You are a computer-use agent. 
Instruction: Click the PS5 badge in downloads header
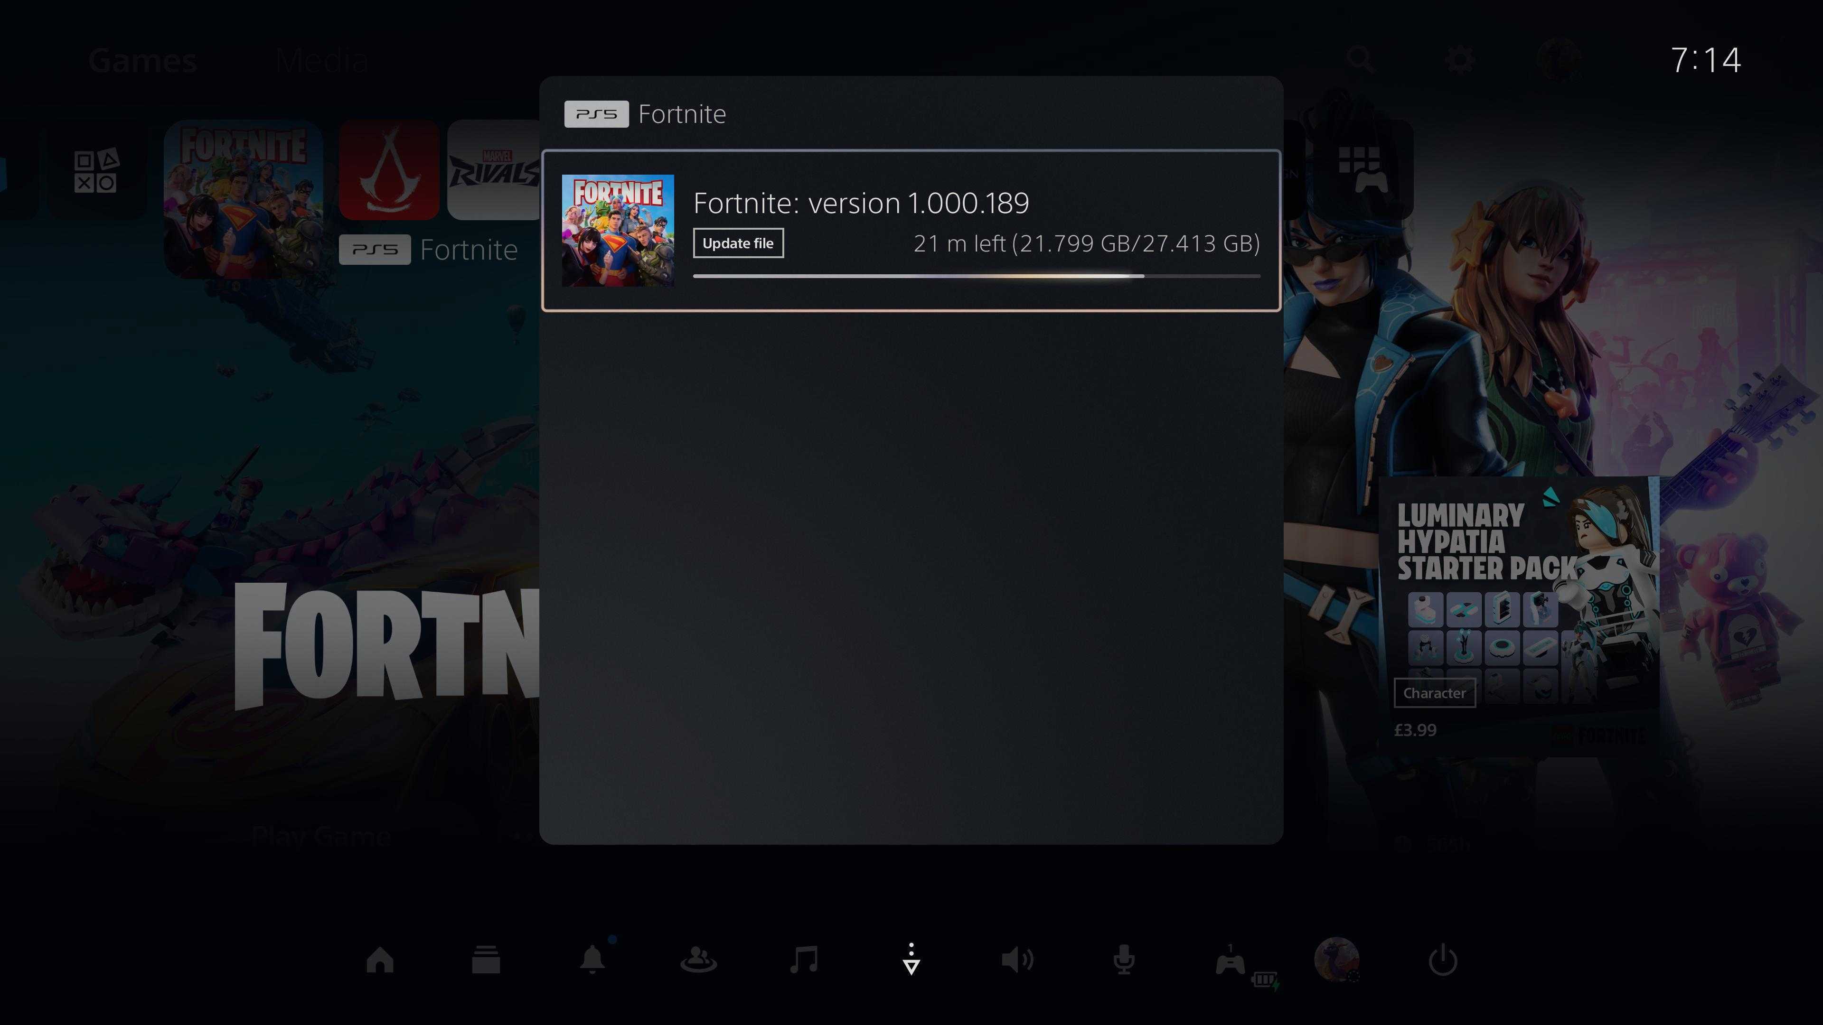point(597,114)
